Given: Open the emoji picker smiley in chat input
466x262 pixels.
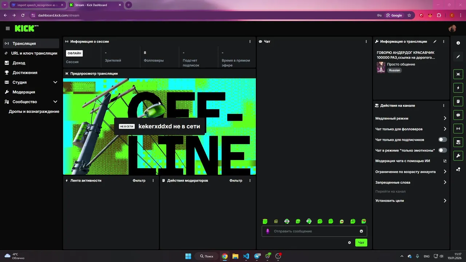Looking at the screenshot, I should (361, 231).
